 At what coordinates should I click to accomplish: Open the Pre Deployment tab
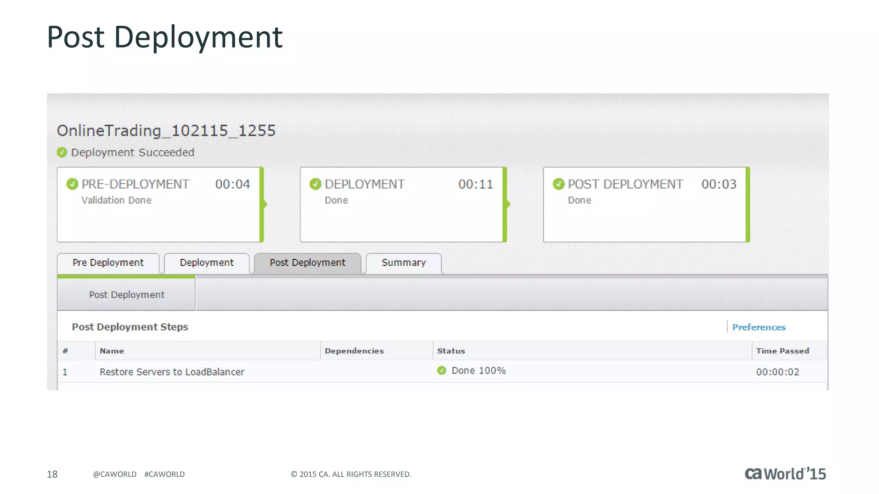pyautogui.click(x=108, y=263)
